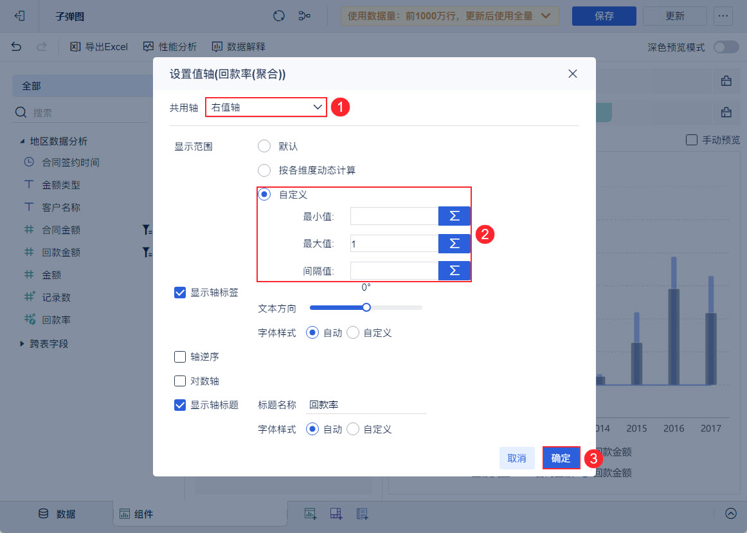Click the undo arrow icon

pyautogui.click(x=16, y=47)
